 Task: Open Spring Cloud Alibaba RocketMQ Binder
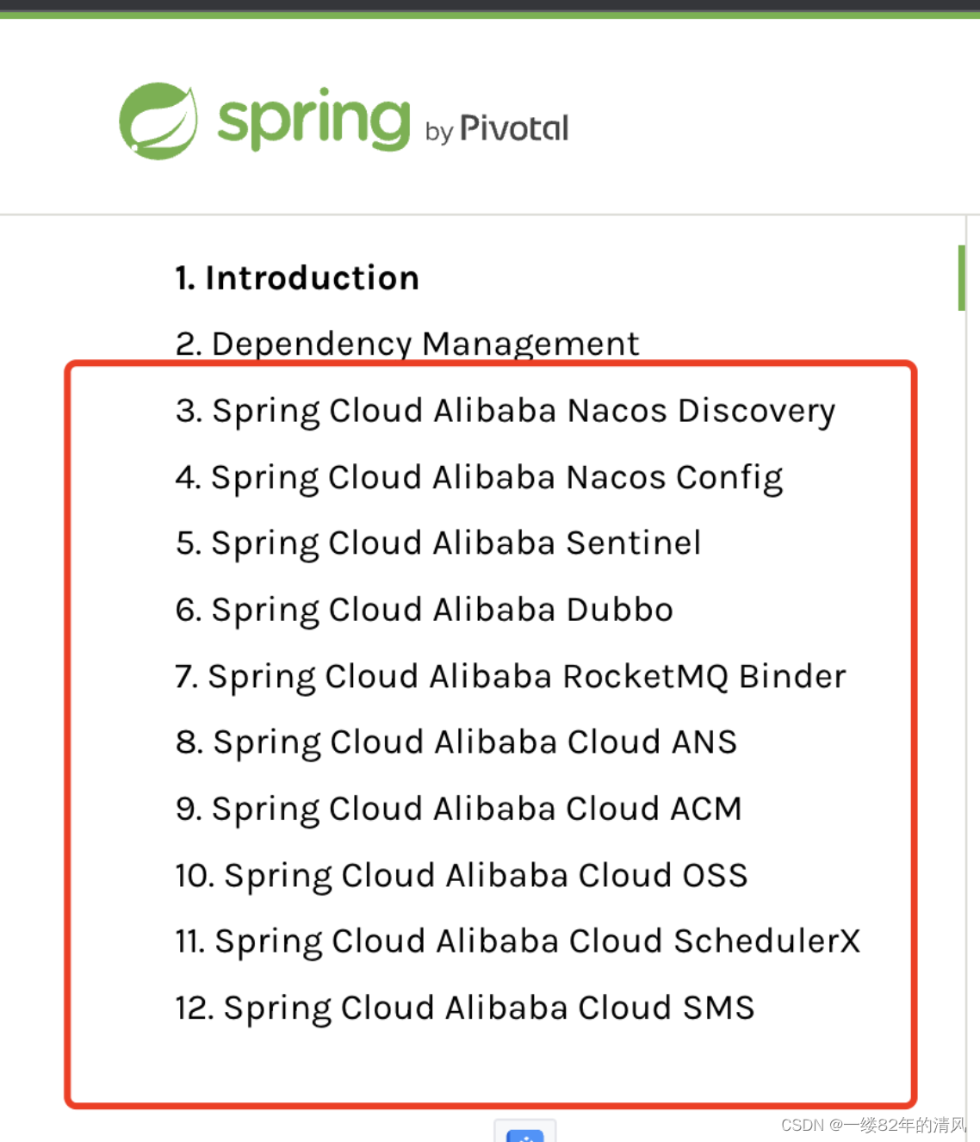coord(509,677)
